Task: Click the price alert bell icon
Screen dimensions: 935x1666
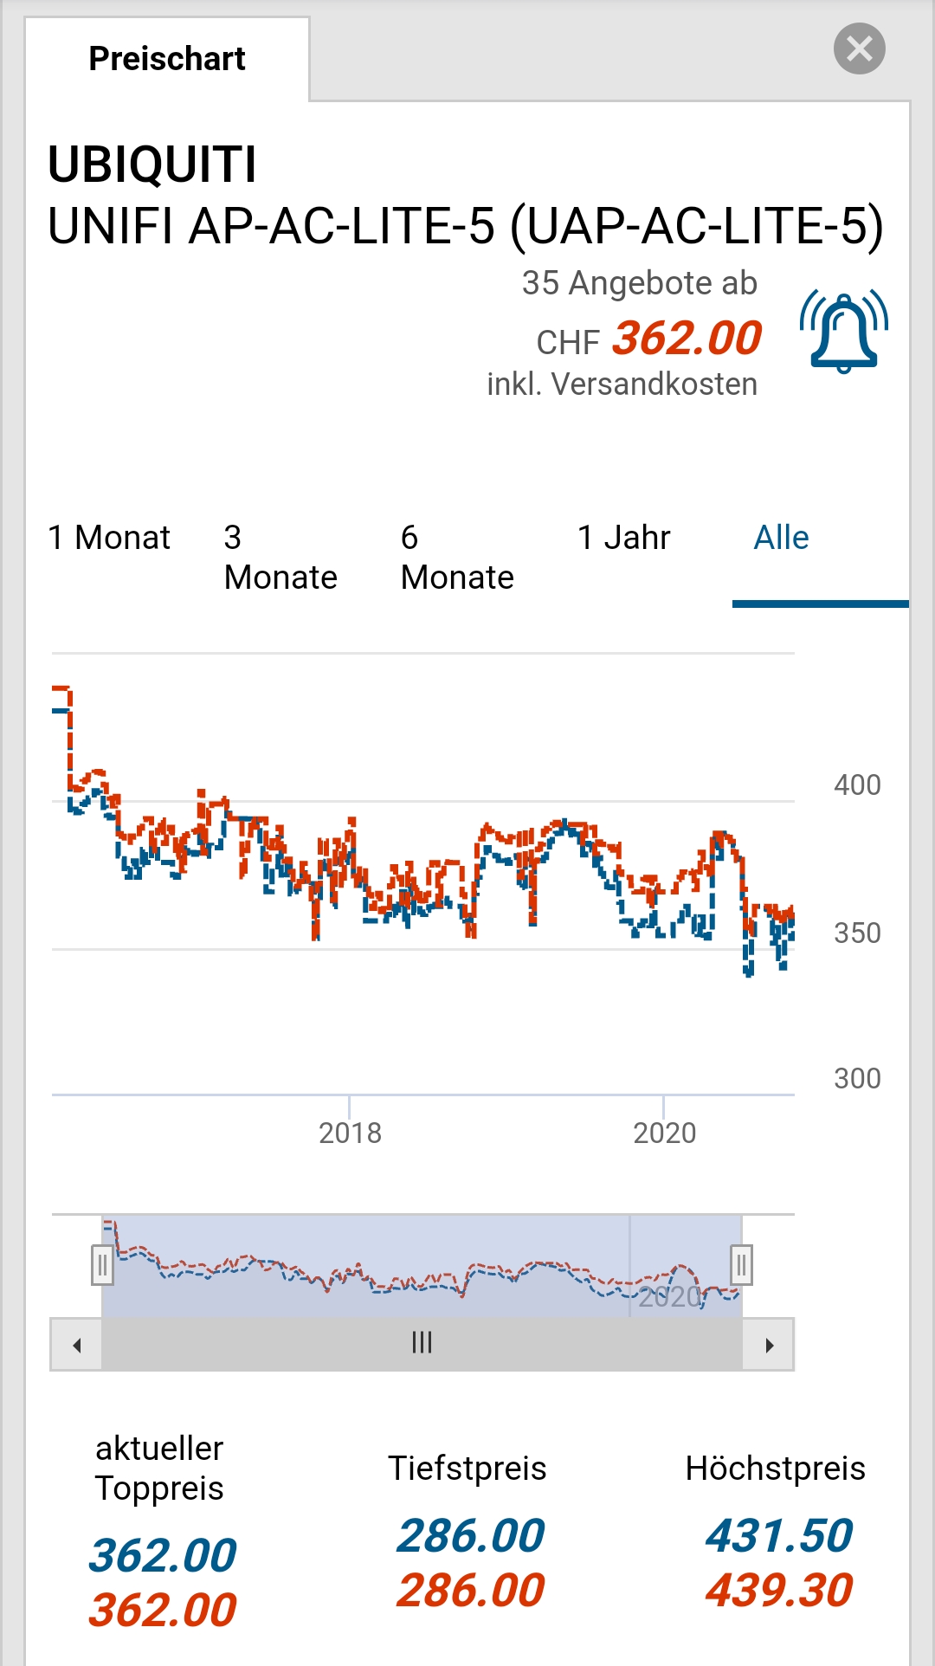Action: pyautogui.click(x=843, y=333)
